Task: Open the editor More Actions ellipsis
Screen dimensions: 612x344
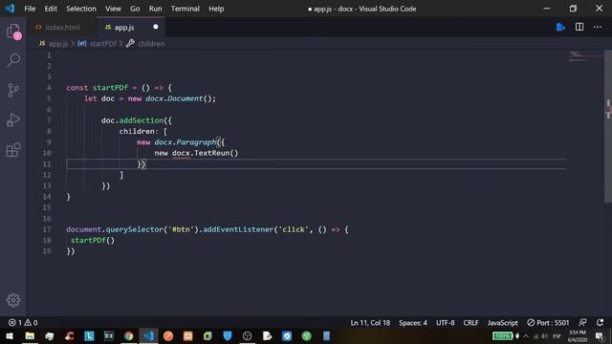Action: point(598,27)
